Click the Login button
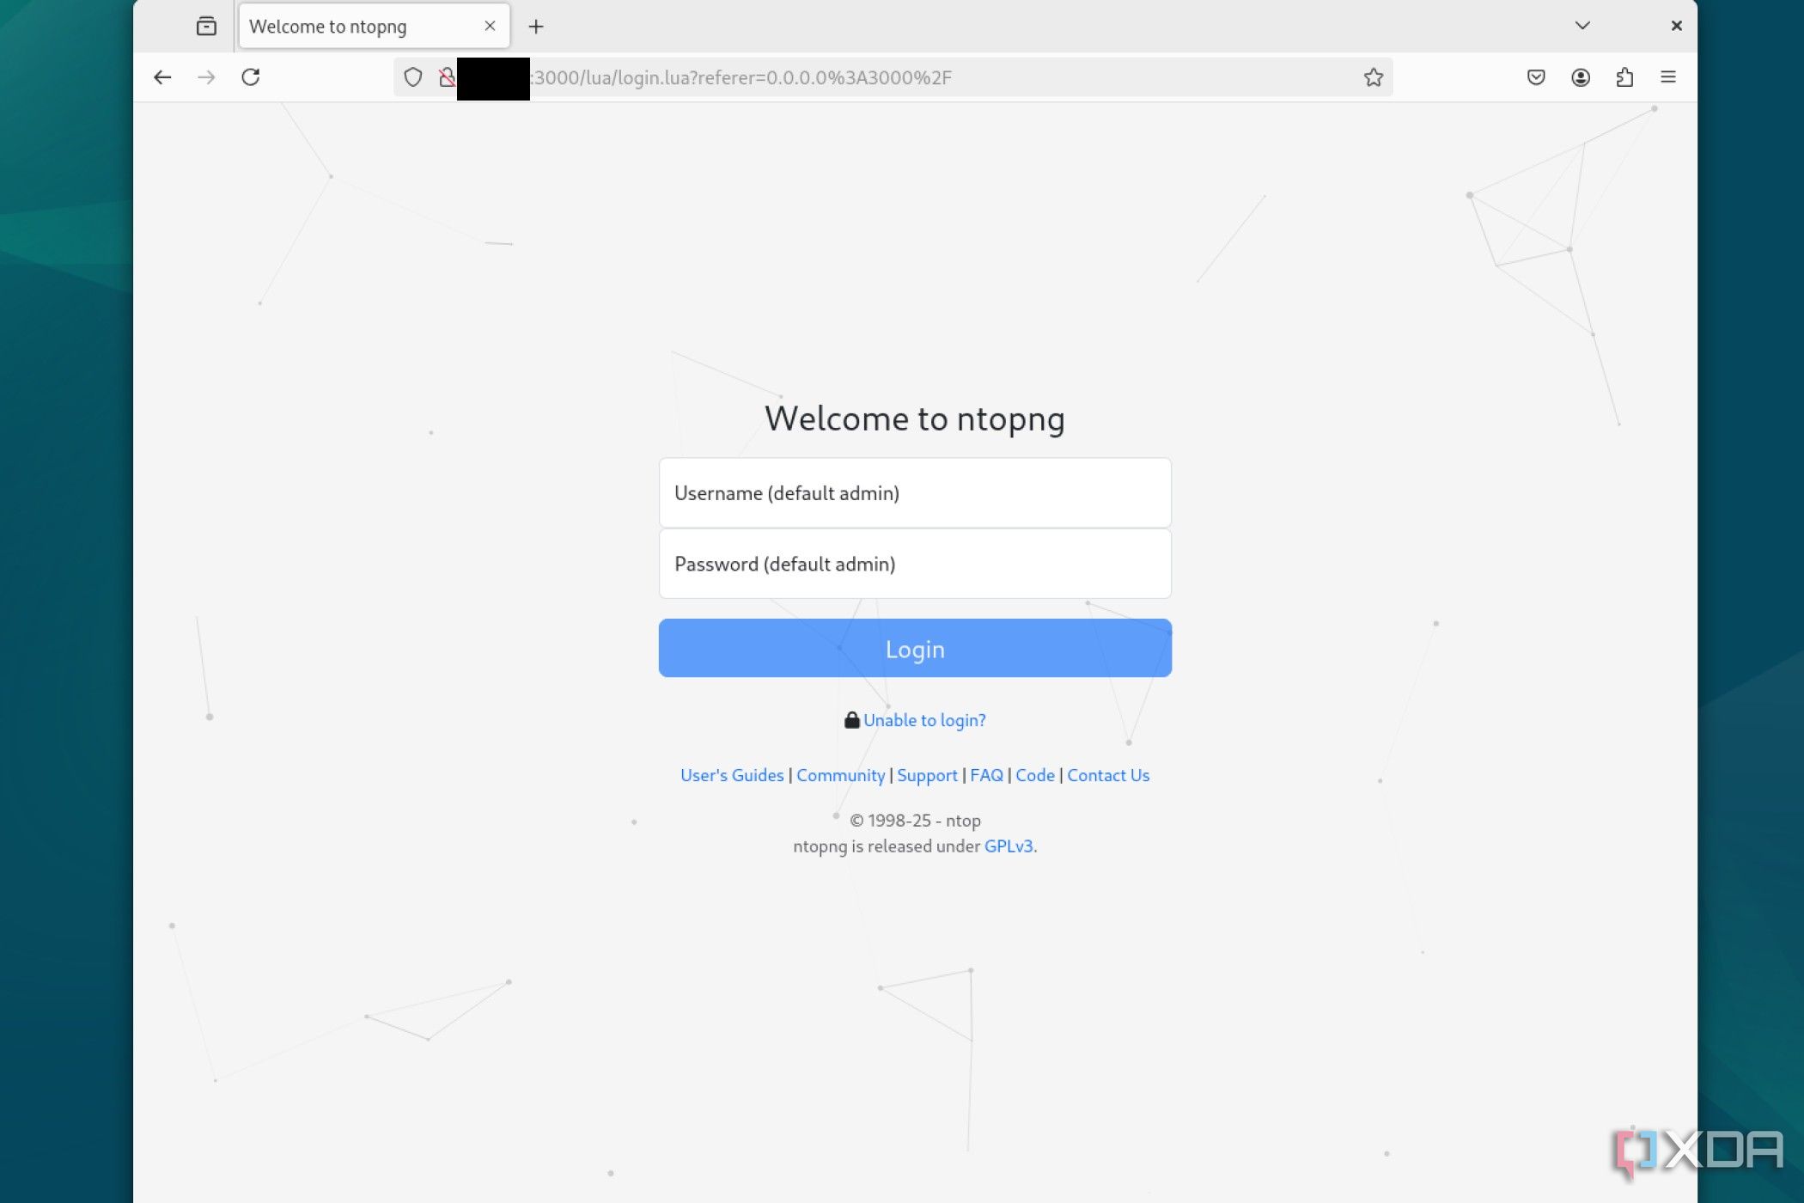Viewport: 1804px width, 1203px height. tap(914, 647)
